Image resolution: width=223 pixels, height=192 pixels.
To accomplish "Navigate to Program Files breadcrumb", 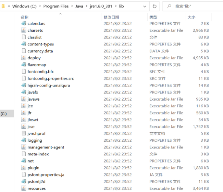I will click(56, 6).
